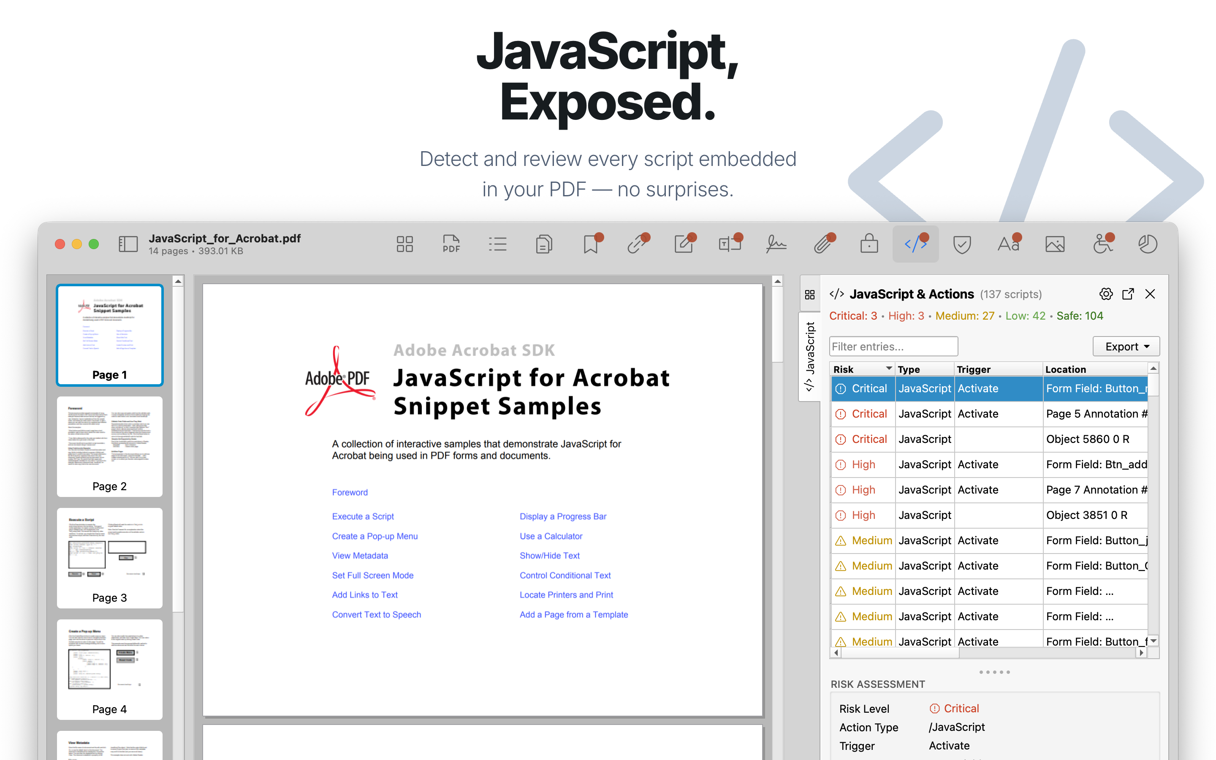1216x760 pixels.
Task: Open the form fields text icon
Action: pyautogui.click(x=730, y=244)
